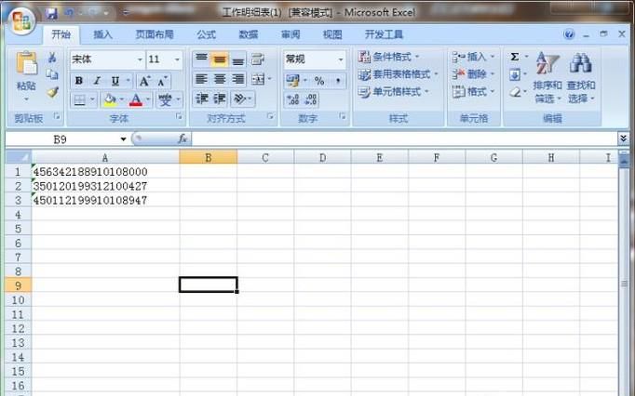The width and height of the screenshot is (635, 396).
Task: Align text to top
Action: pyautogui.click(x=201, y=59)
